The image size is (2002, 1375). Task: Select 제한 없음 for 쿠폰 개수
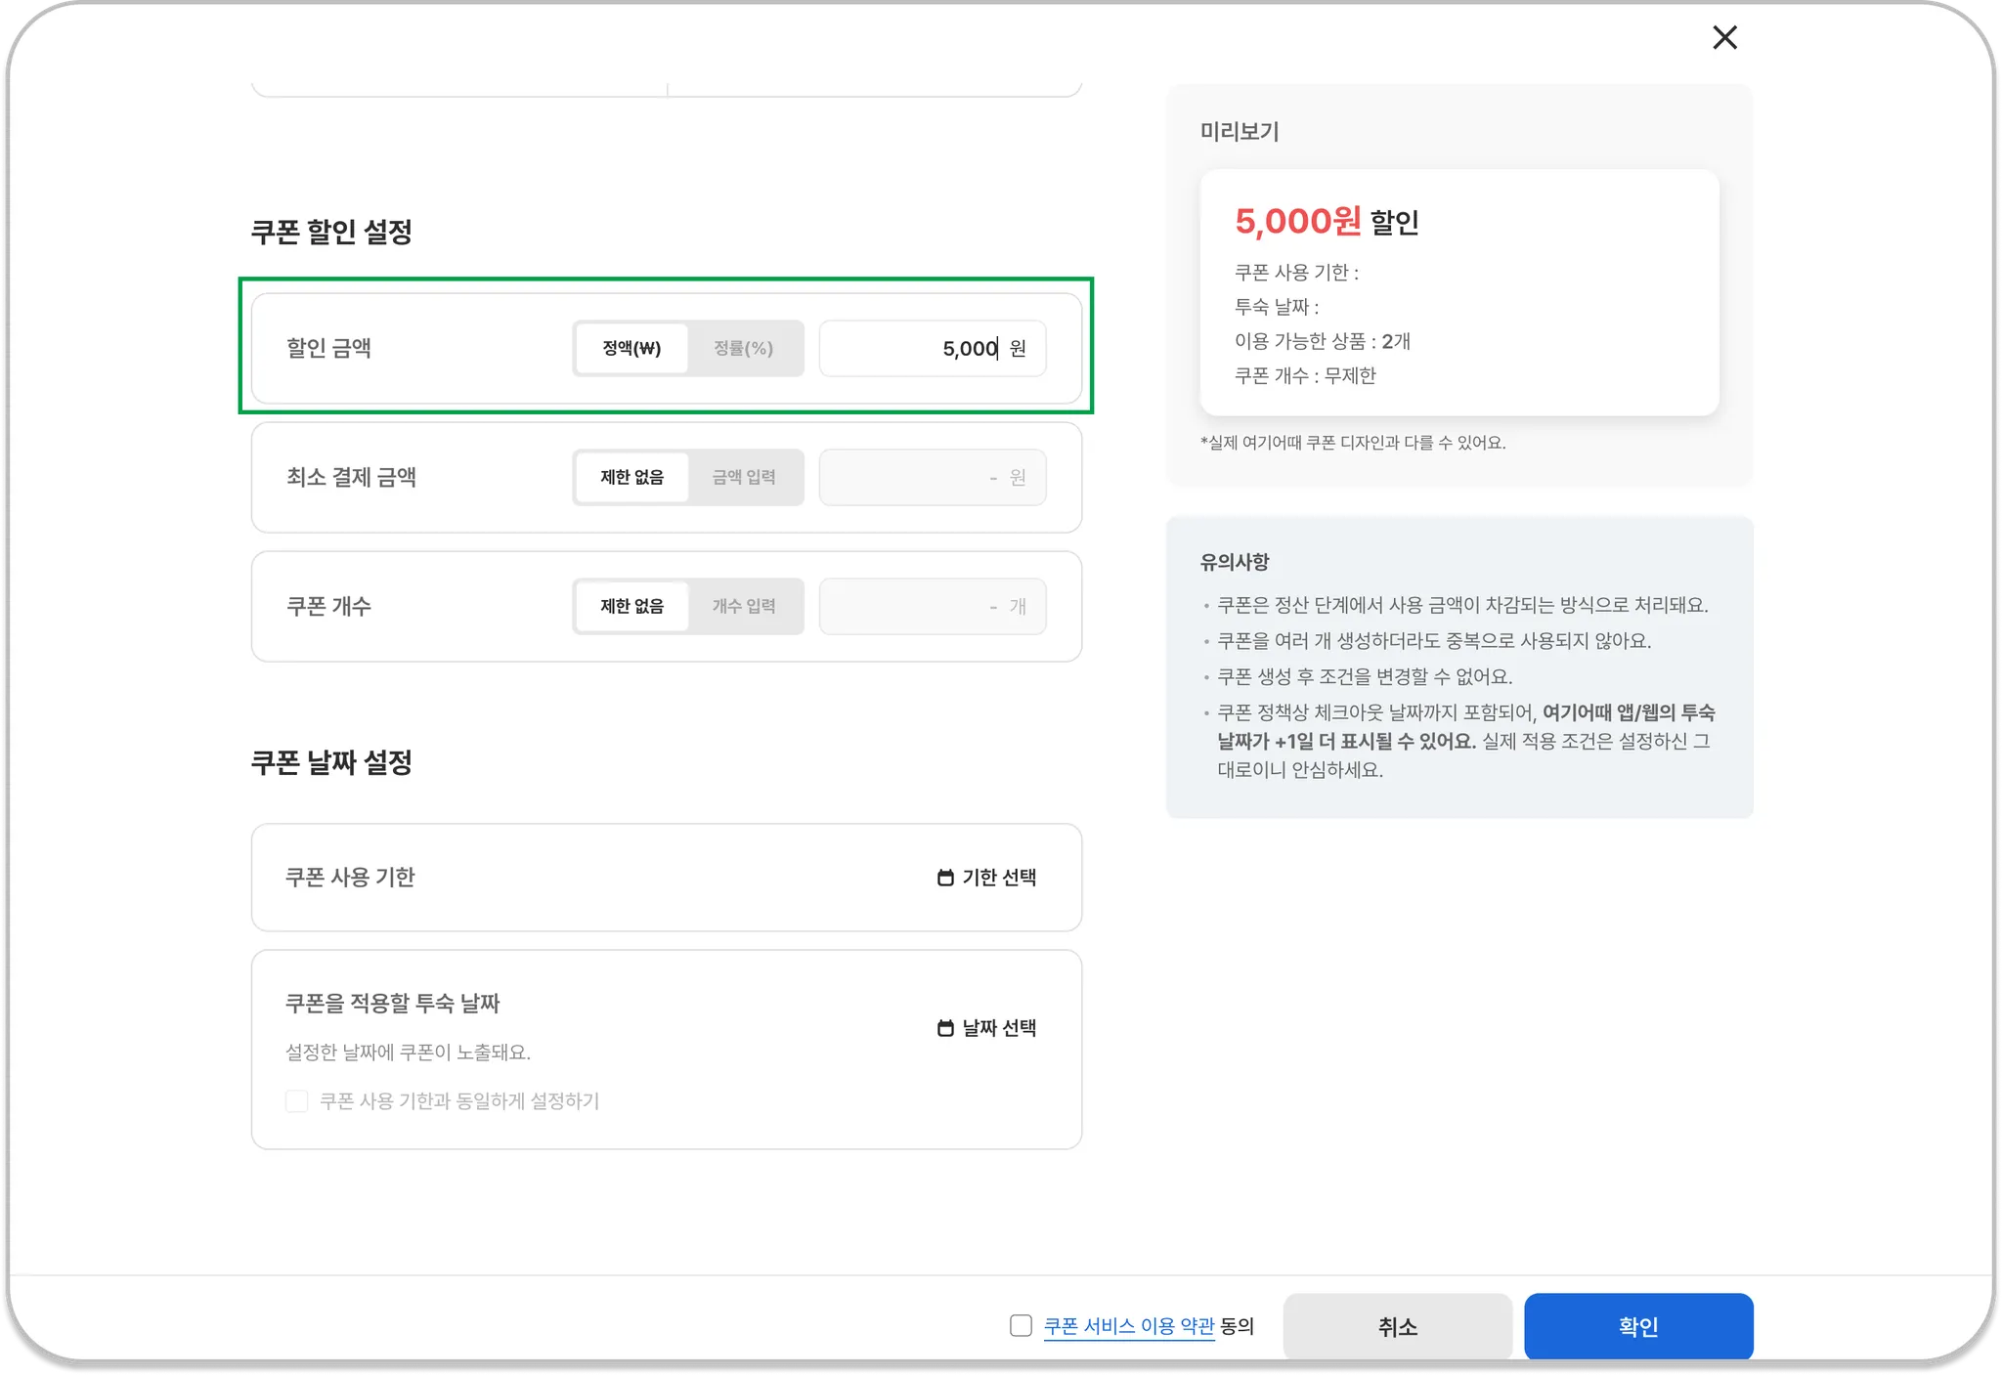(631, 606)
